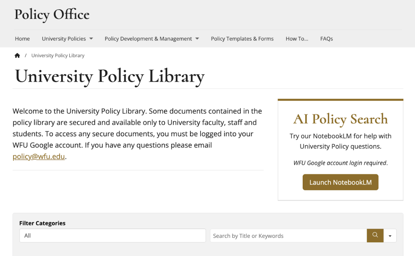Open the FAQs page
The image size is (415, 256).
pyautogui.click(x=326, y=39)
